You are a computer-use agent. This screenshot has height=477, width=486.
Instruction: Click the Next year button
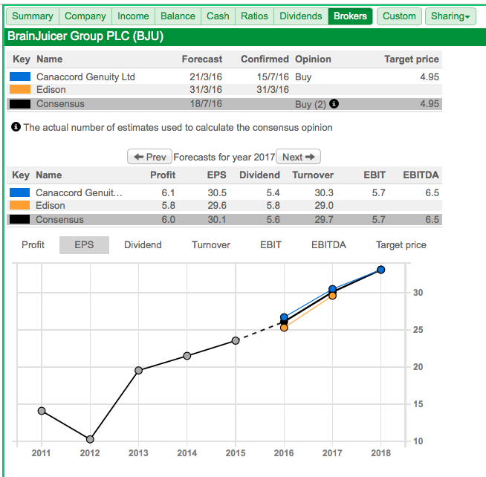click(x=298, y=157)
